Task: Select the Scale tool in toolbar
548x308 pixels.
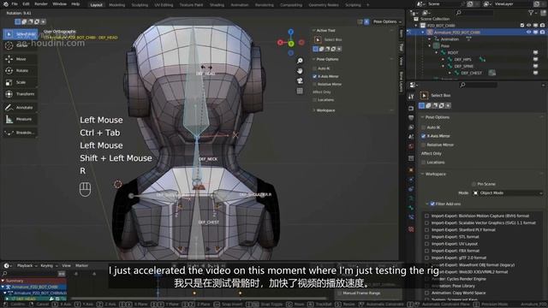Action: click(21, 82)
